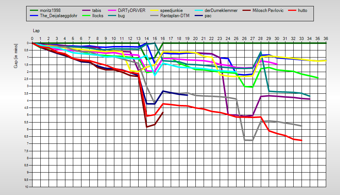Click lap number 36 on the axis
This screenshot has width=340, height=195.
tap(325, 38)
